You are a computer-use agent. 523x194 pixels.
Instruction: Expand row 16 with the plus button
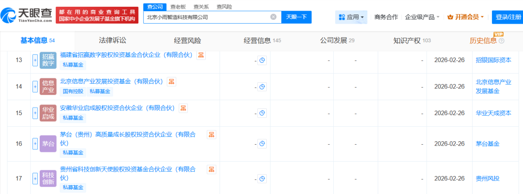click(x=35, y=144)
